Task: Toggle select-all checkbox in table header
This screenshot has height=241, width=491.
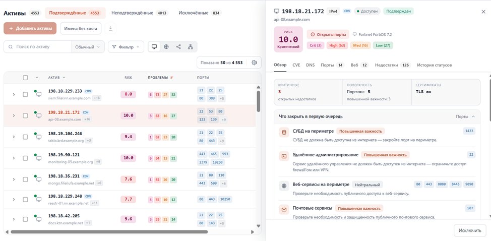Action: click(25, 78)
